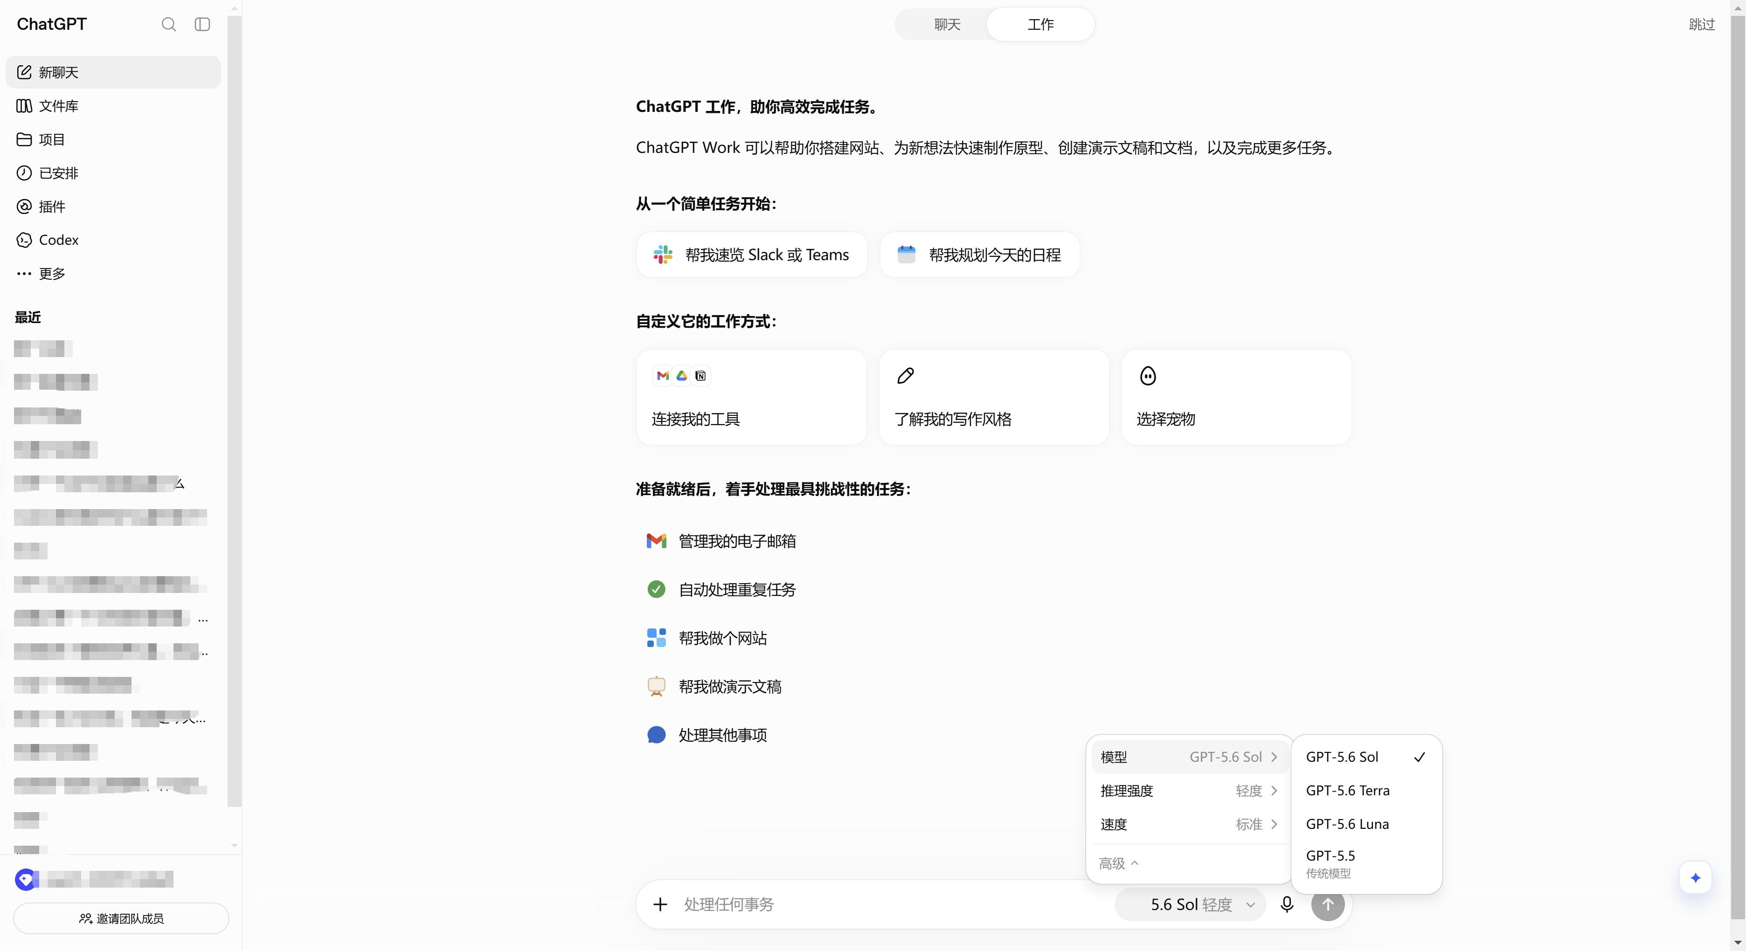
Task: Switch to the 聊天 tab
Action: 947,24
